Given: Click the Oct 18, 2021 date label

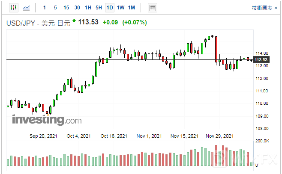Looking at the screenshot, I should pos(114,136).
